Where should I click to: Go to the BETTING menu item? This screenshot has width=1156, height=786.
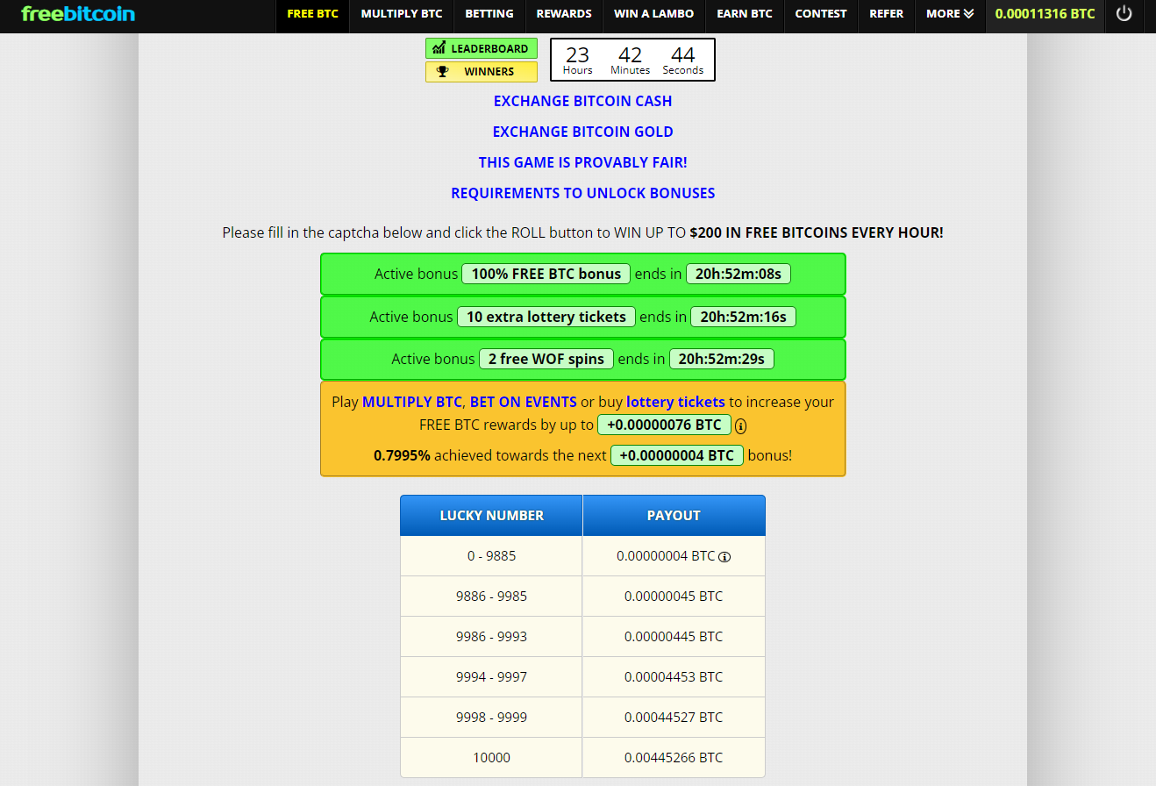489,14
